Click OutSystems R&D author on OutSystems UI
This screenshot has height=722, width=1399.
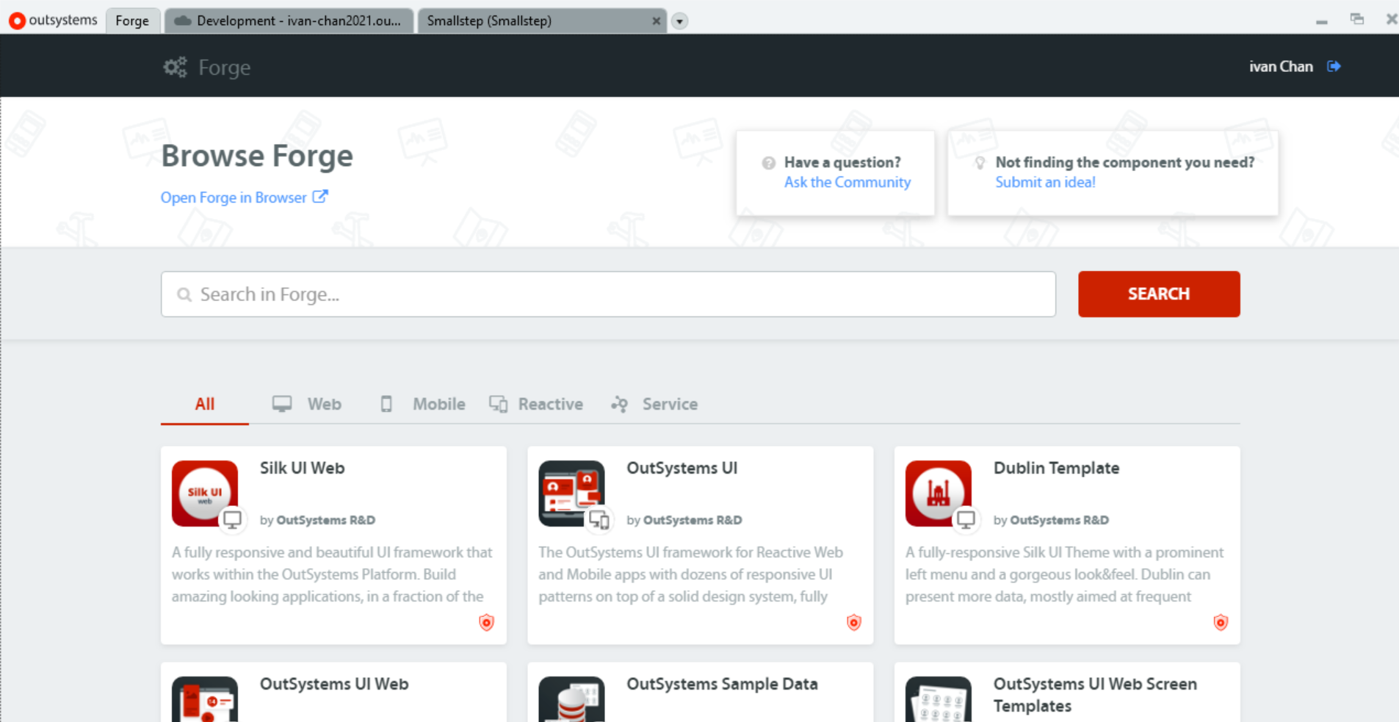click(x=693, y=520)
